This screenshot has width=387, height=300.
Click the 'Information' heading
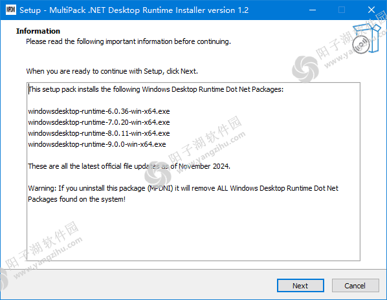pos(38,31)
